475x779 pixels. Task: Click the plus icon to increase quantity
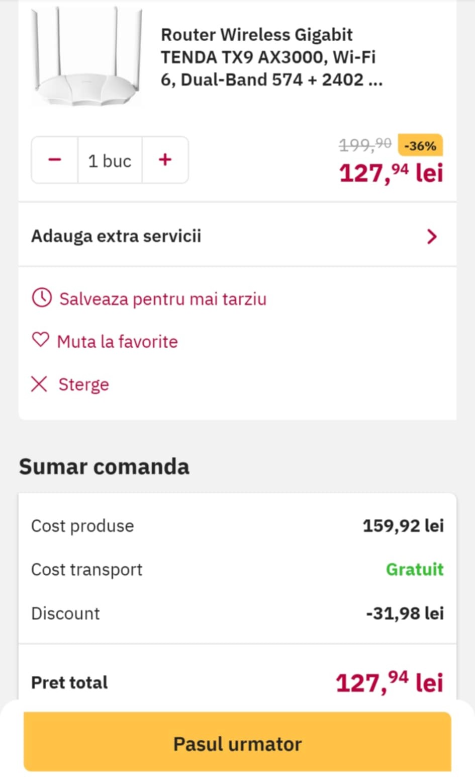pos(165,160)
